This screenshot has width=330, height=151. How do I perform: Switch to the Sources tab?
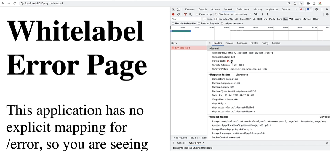click(215, 9)
